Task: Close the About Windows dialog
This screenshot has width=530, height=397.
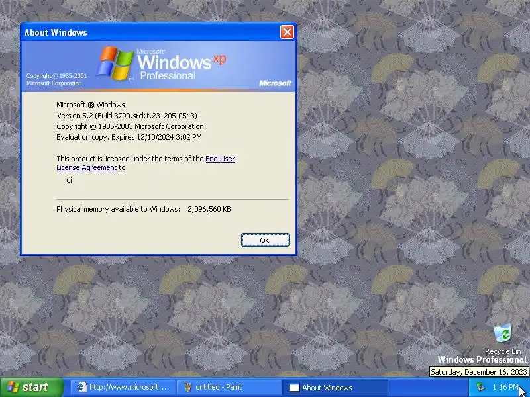Action: coord(287,32)
